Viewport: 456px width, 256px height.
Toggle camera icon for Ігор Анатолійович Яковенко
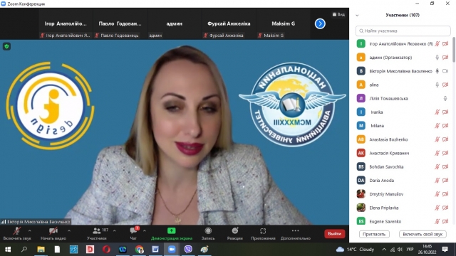tap(445, 44)
